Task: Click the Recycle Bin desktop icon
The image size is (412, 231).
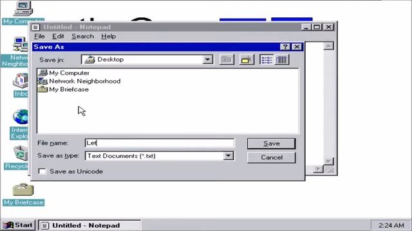Action: (16, 157)
